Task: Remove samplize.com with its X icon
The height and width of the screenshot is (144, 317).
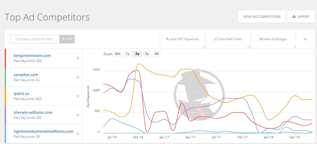Action: click(78, 77)
